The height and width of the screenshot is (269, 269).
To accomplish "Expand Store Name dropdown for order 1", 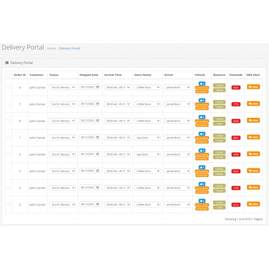I will click(147, 138).
